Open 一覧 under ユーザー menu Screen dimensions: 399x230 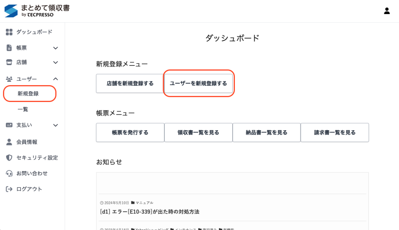click(23, 109)
